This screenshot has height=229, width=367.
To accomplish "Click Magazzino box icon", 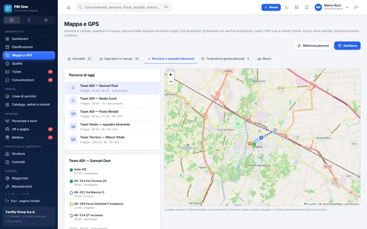I will pos(7,178).
